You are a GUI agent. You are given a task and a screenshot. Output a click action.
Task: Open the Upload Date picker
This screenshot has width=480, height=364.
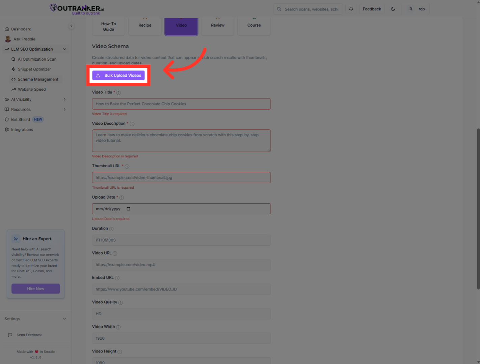128,209
